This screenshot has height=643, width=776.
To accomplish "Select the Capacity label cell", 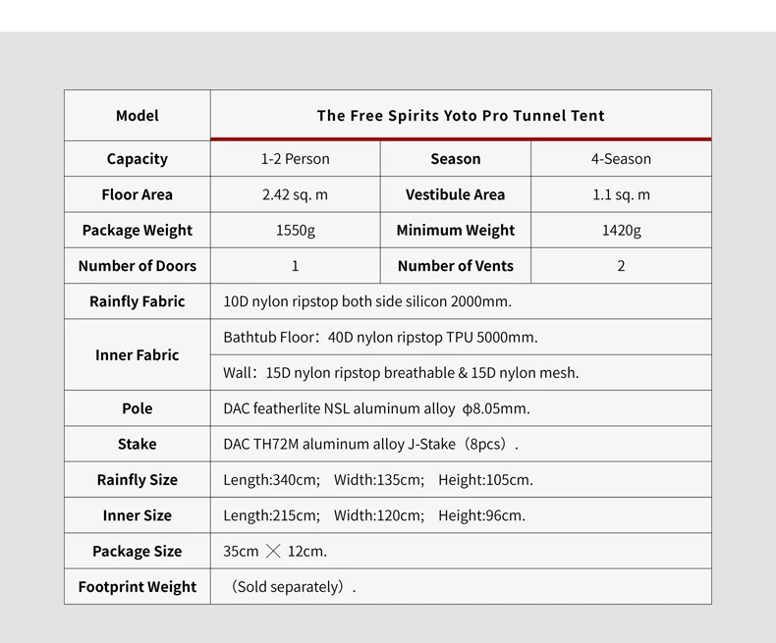I will (x=138, y=159).
